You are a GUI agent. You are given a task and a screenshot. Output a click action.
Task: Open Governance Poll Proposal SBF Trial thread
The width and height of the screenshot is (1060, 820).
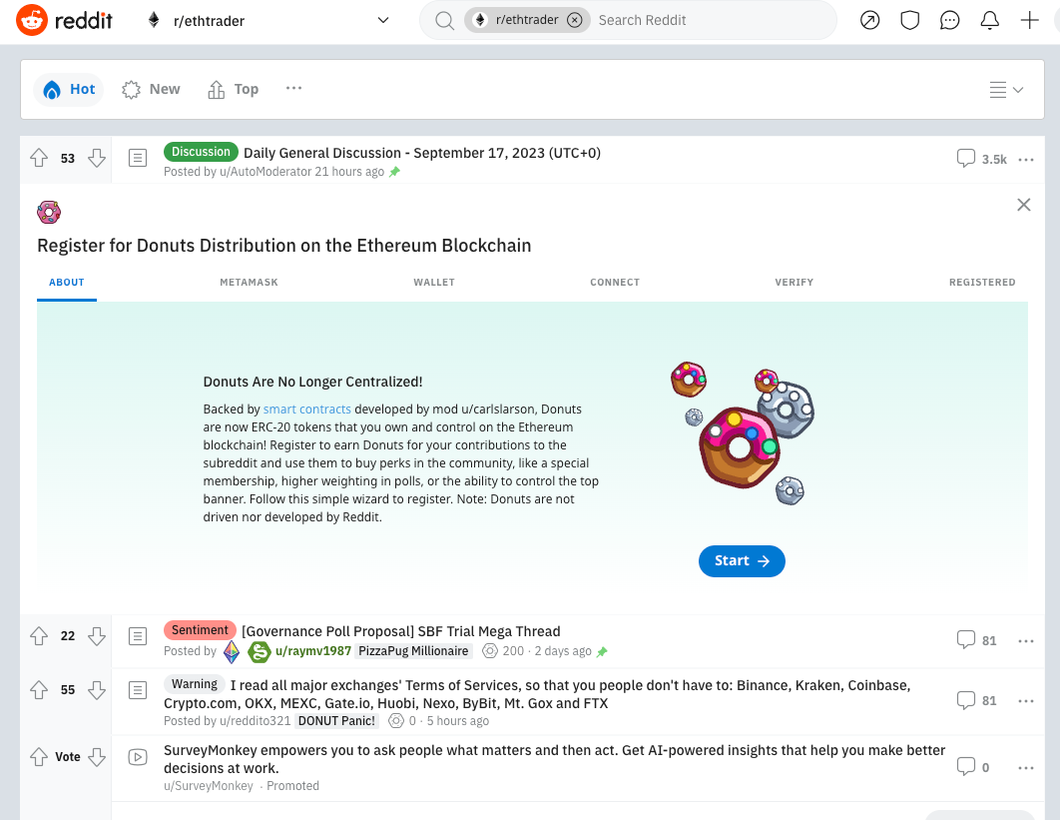point(401,631)
